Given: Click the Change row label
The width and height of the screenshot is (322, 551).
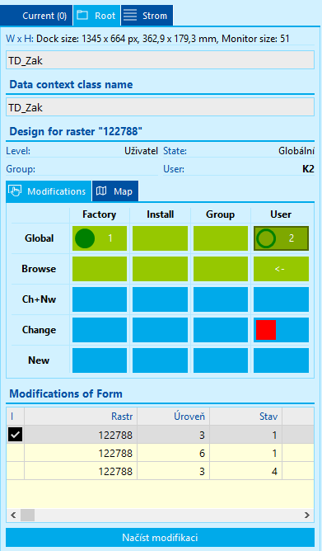Looking at the screenshot, I should pos(39,330).
